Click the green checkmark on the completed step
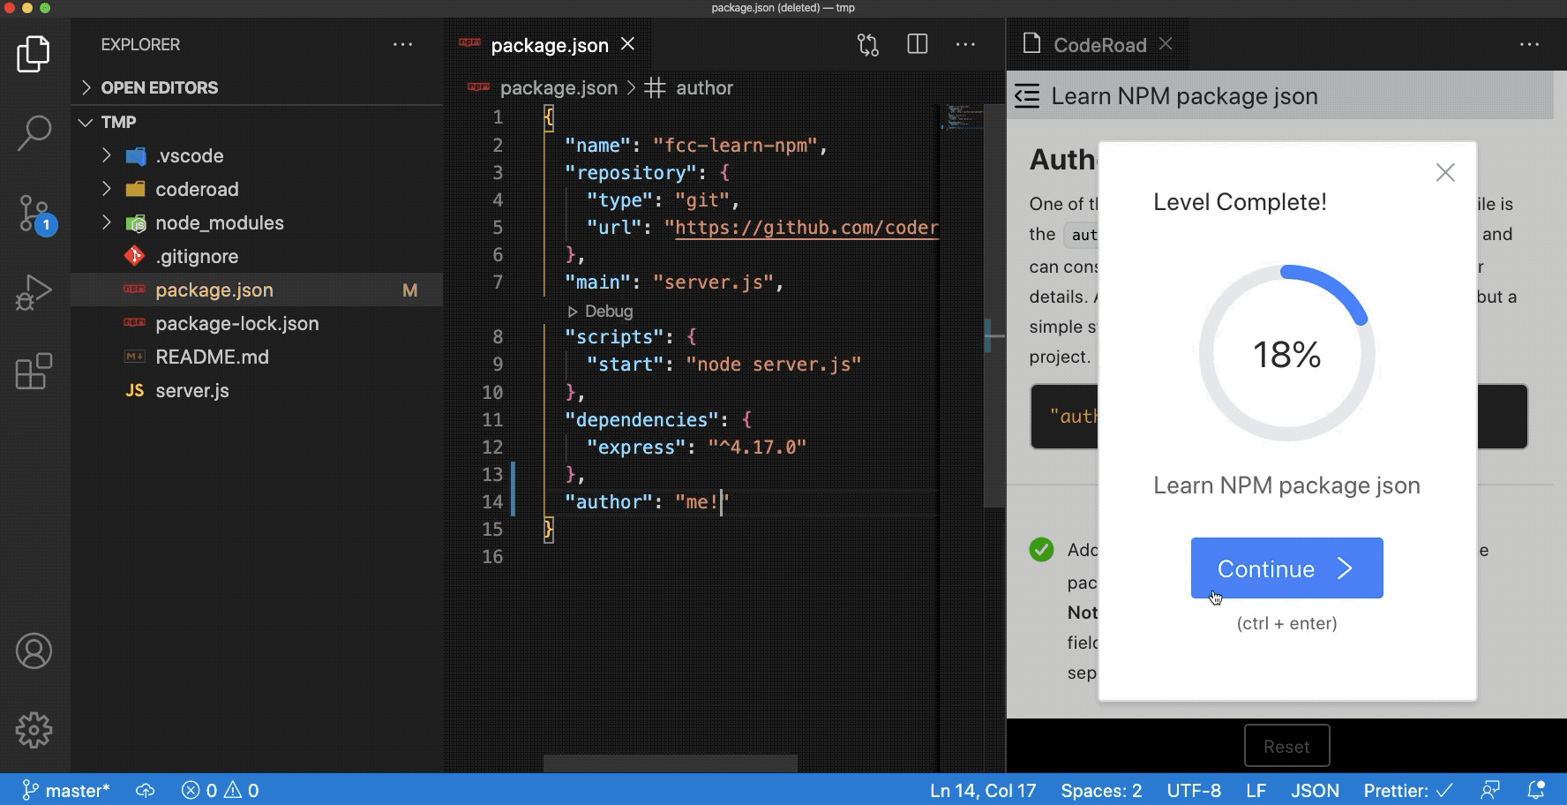Image resolution: width=1567 pixels, height=805 pixels. tap(1042, 549)
